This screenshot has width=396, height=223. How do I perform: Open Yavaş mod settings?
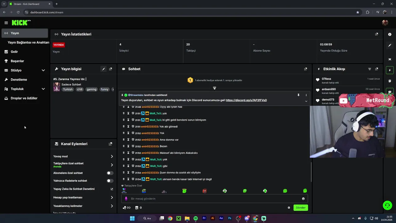pos(84,156)
